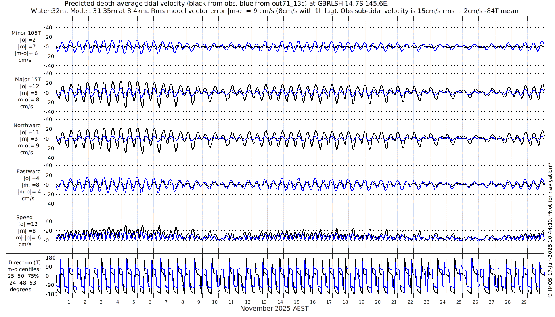Click the 'Direction (T)' panel label

25,262
